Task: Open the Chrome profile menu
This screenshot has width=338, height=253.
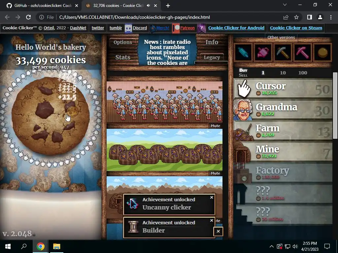Action: tap(320, 17)
